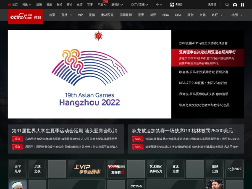This screenshot has height=189, width=252.
Task: Open the 天下足球 program tile
Action: pyautogui.click(x=18, y=169)
